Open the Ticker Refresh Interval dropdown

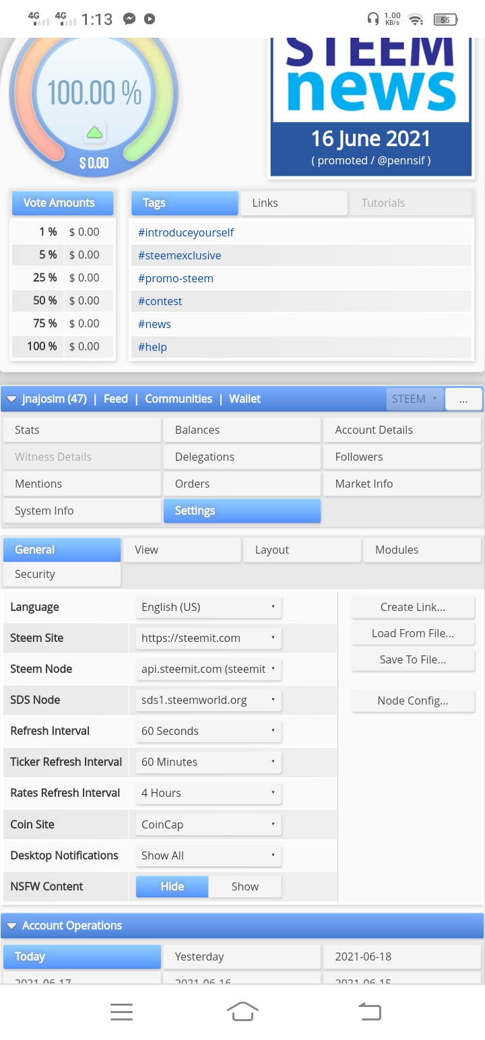(209, 762)
